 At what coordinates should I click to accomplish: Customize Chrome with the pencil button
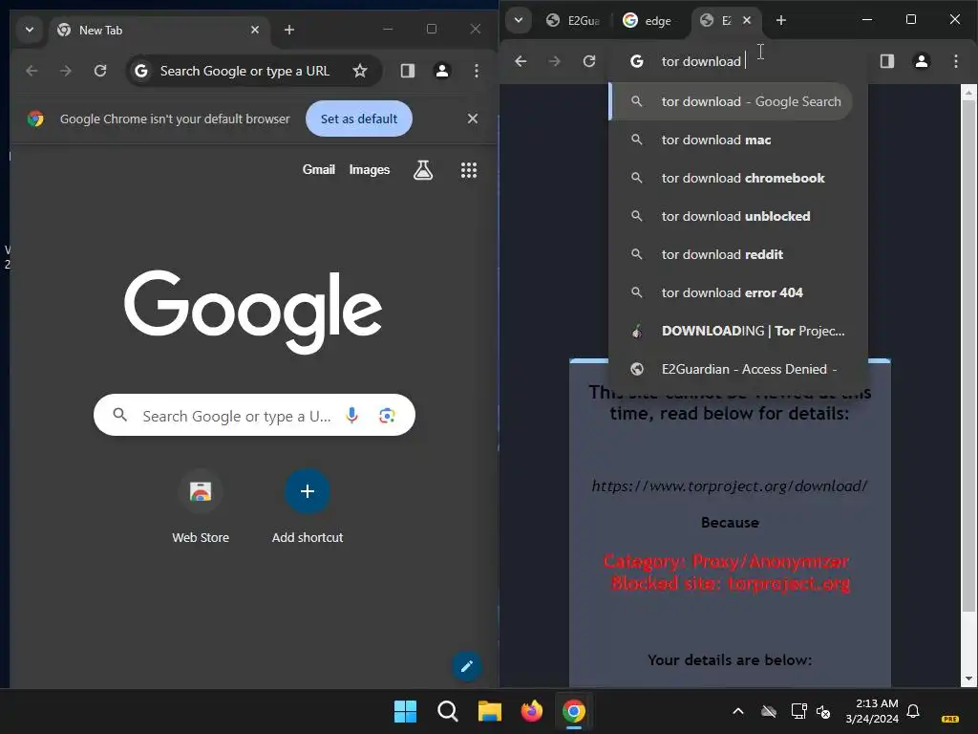click(x=466, y=666)
